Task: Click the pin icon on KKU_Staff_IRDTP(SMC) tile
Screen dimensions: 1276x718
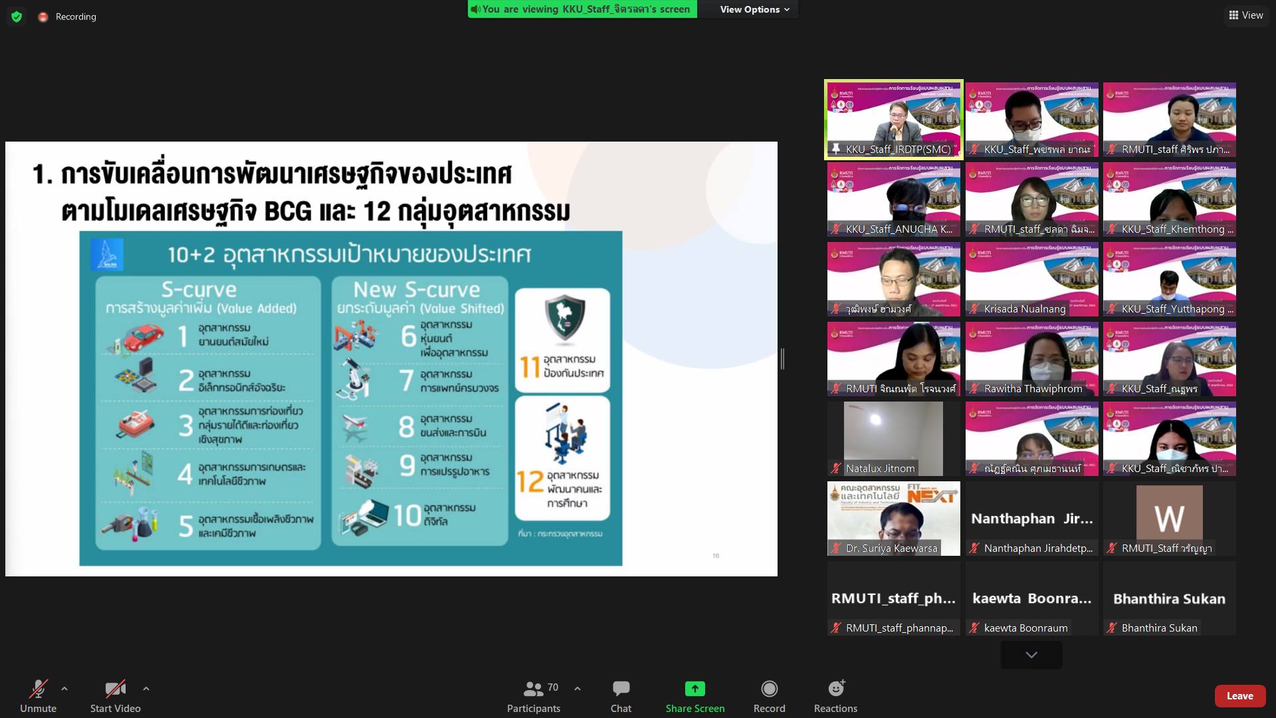Action: [835, 149]
